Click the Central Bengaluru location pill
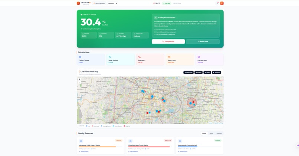The height and width of the screenshot is (156, 299). click(99, 3)
